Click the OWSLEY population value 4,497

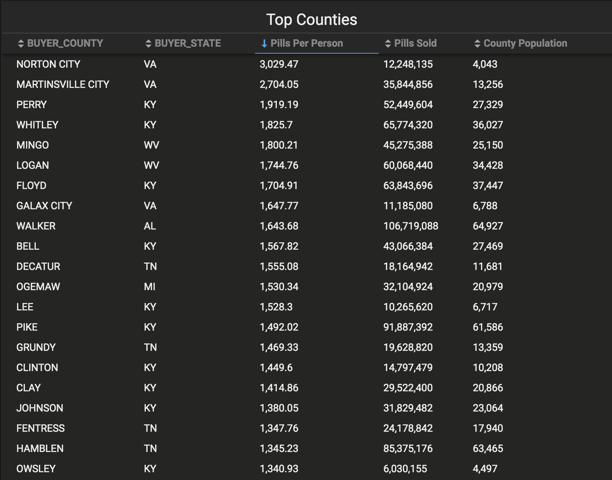[485, 469]
